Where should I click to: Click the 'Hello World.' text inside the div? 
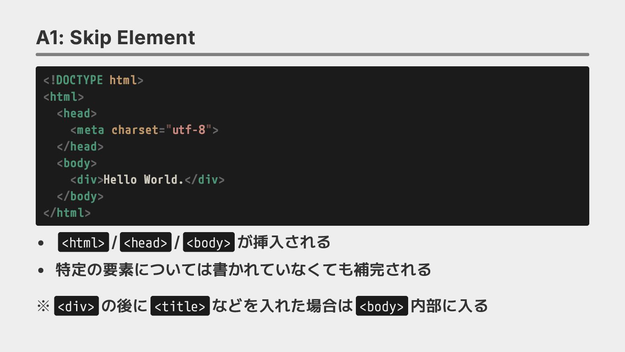[x=143, y=179]
